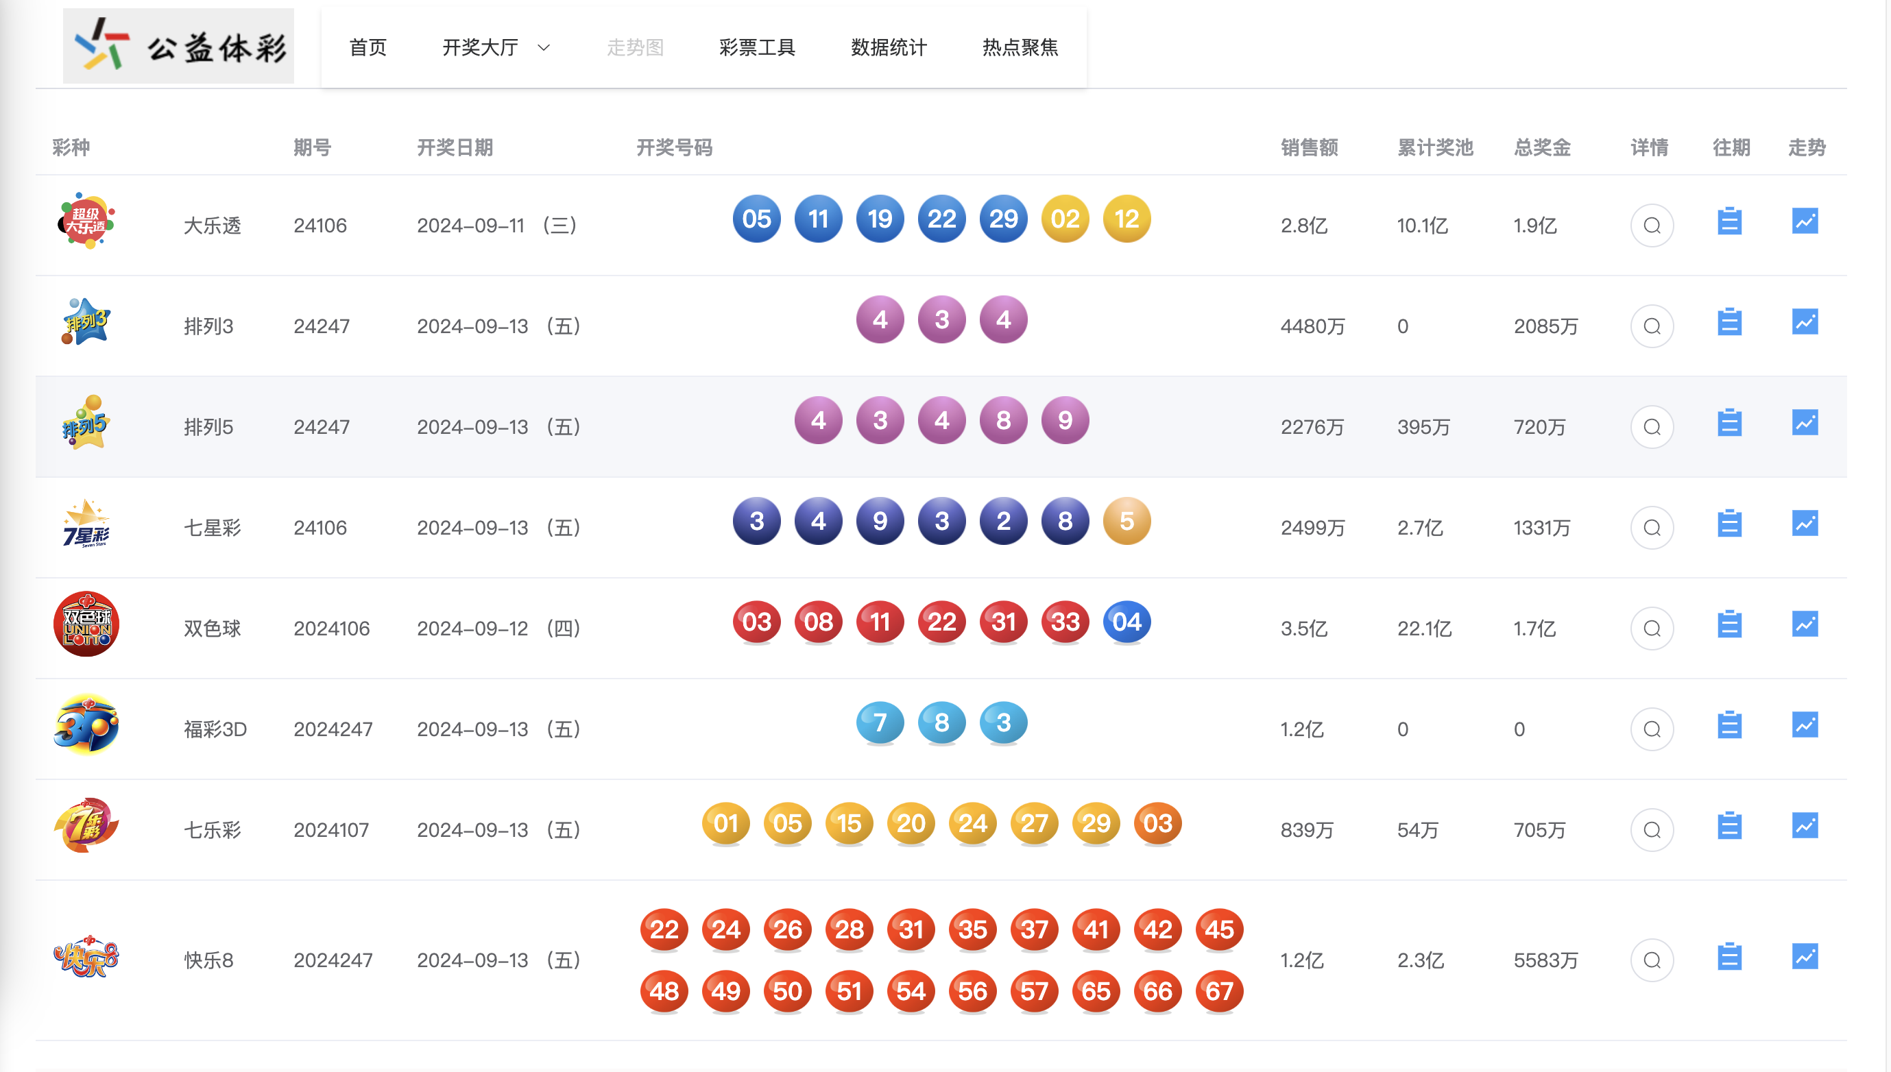Click issue number 2024106

coord(331,629)
